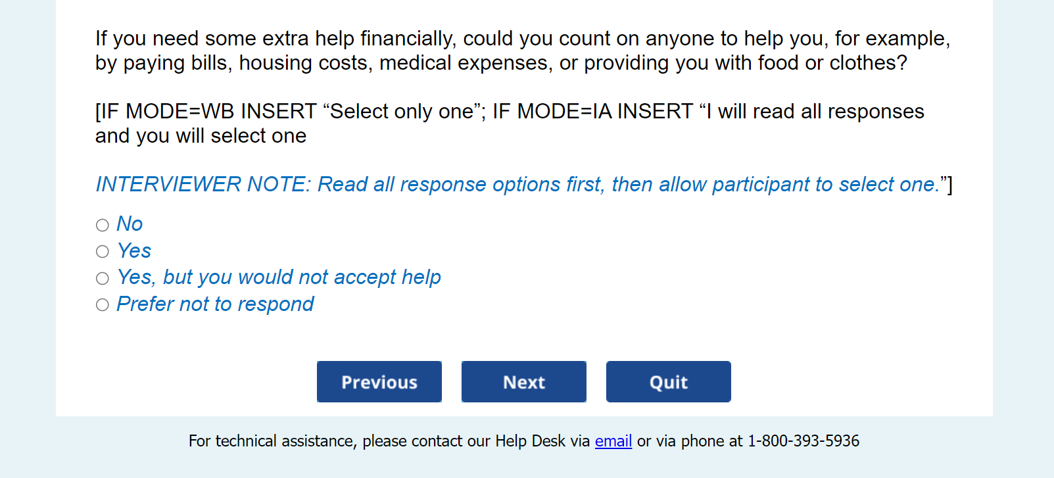Click the Help Desk phone number 1-800-393-5936
Screen dimensions: 1054x478
[803, 441]
